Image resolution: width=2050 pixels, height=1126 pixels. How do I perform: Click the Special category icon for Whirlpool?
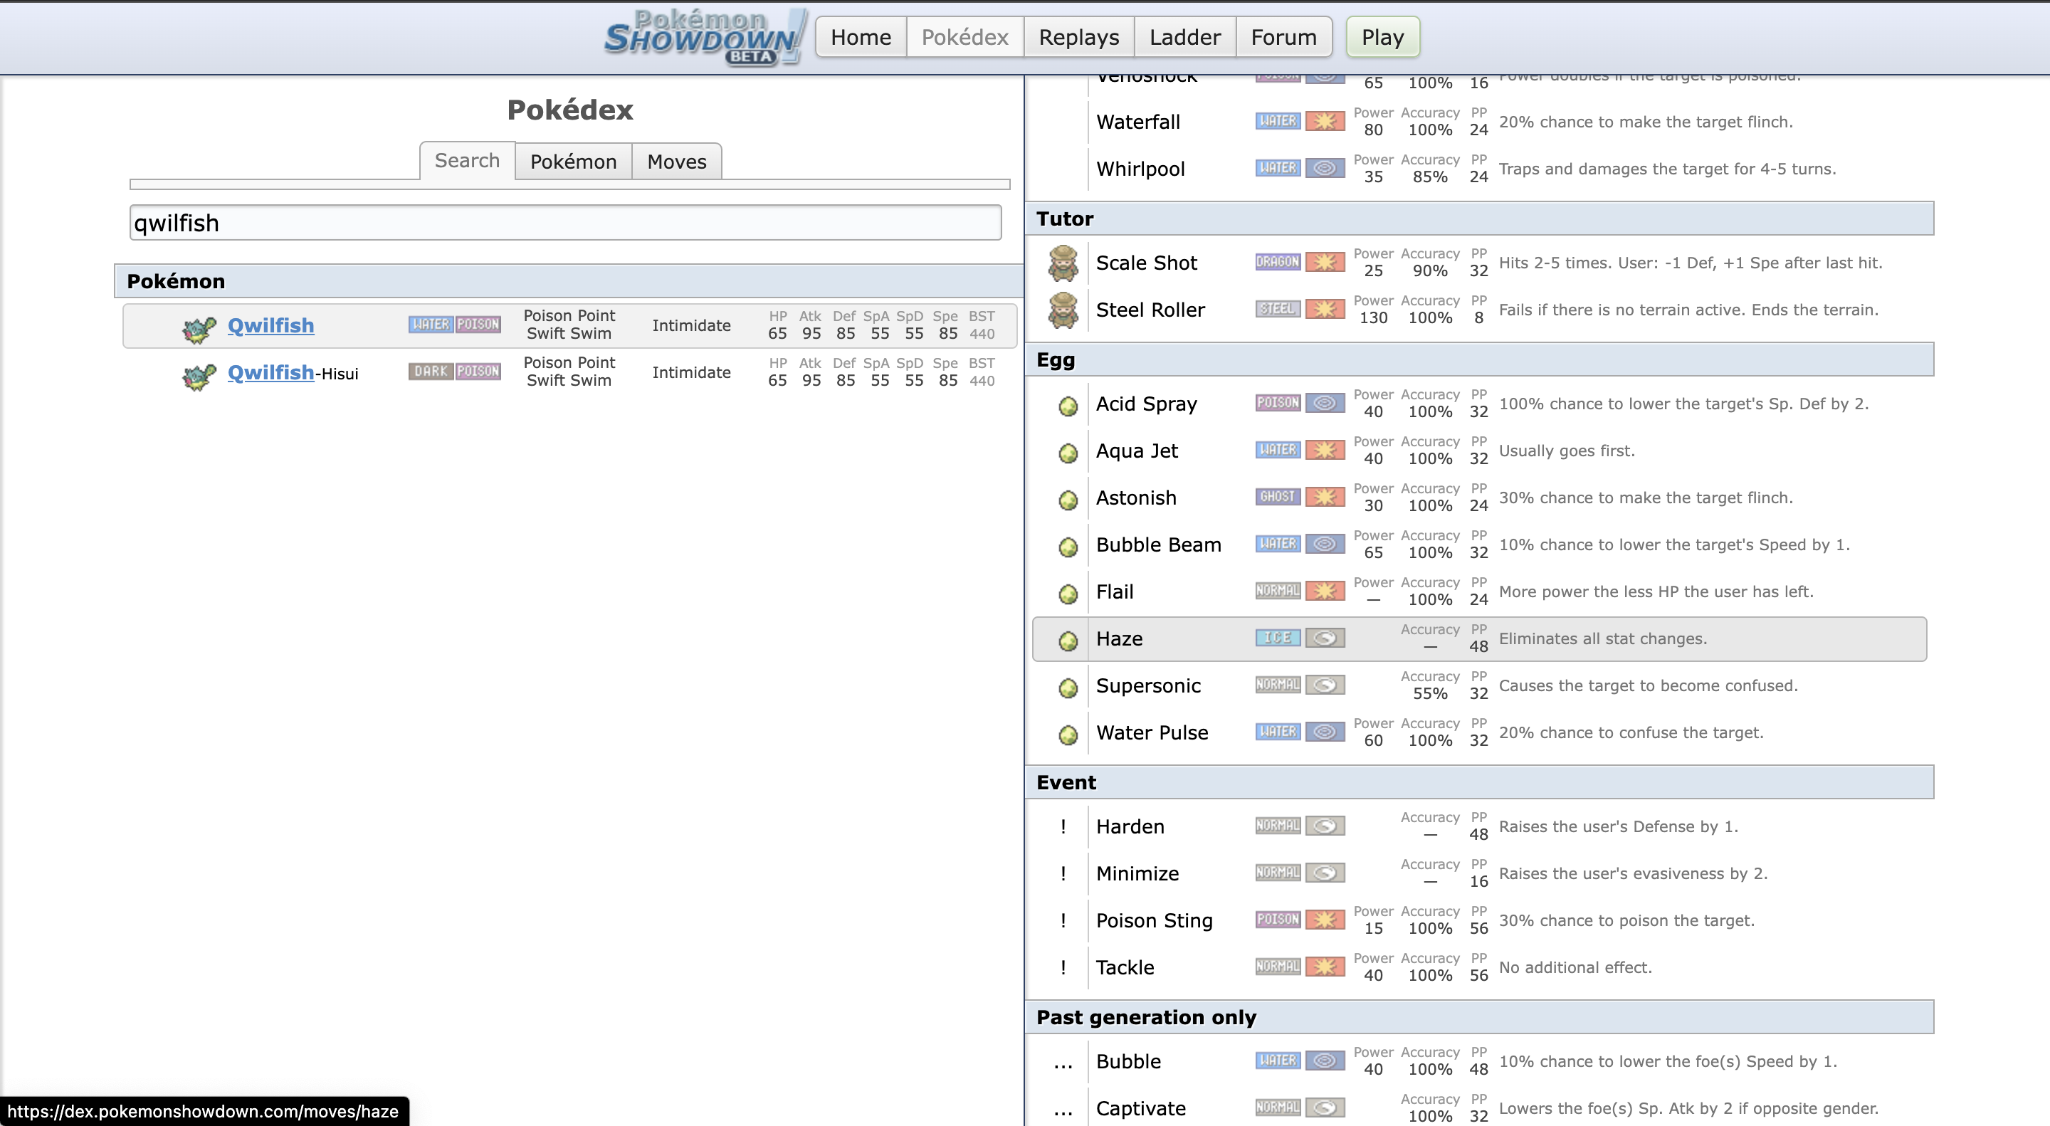[x=1325, y=168]
